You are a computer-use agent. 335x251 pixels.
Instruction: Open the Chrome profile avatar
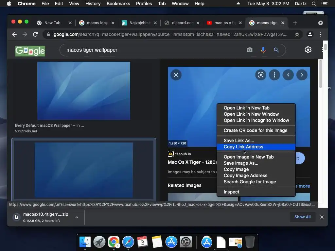(x=310, y=34)
